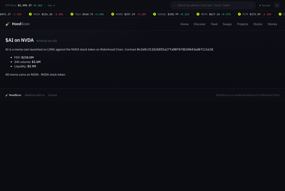285x191 pixels.
Task: Click the GOOGL $338.99 ticker price
Action: point(173,14)
